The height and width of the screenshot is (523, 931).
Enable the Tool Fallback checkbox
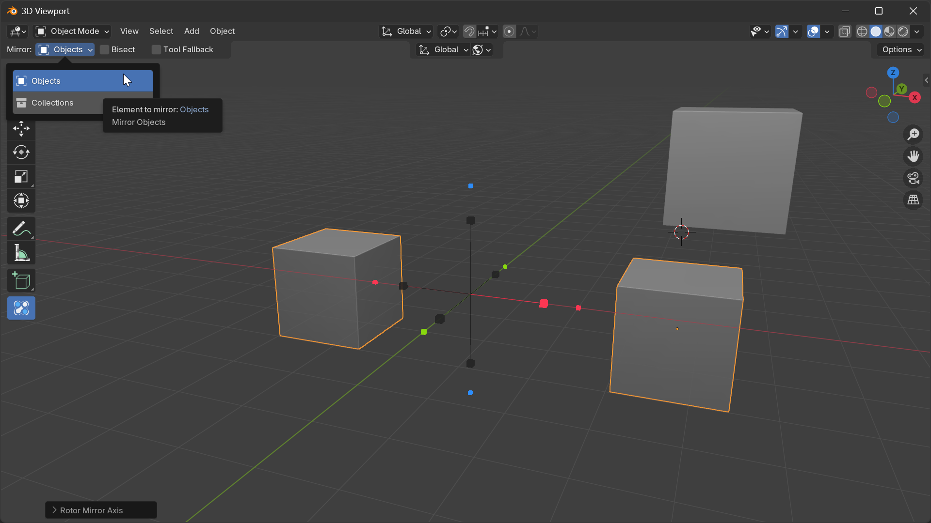tap(156, 49)
